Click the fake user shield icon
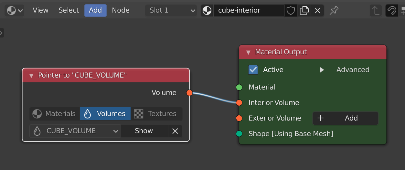This screenshot has height=170, width=405. point(291,11)
